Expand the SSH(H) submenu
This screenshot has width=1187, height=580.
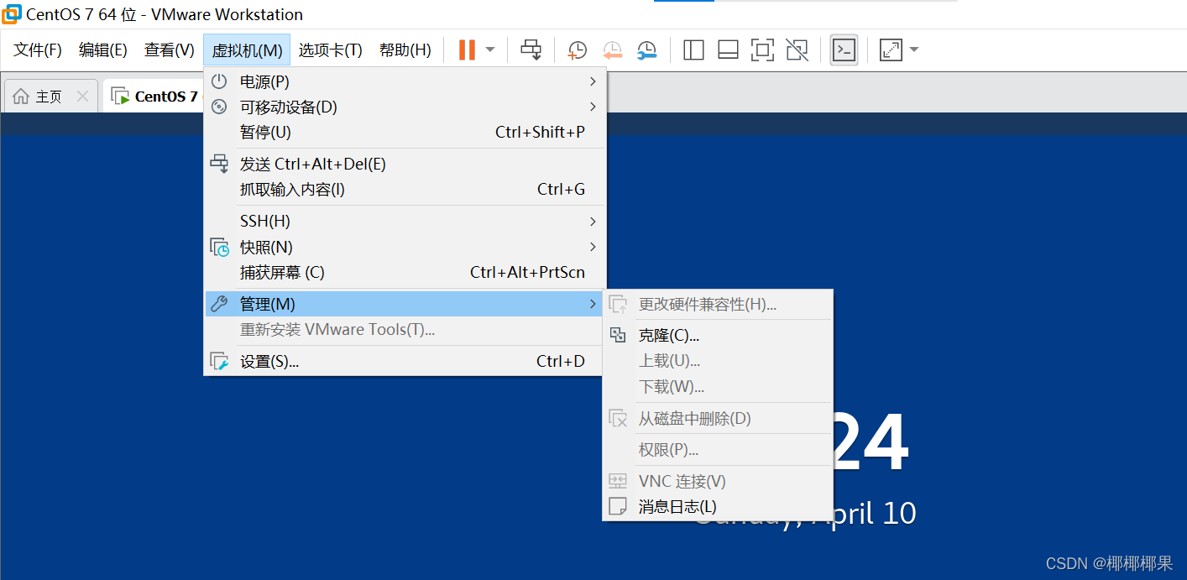(x=405, y=221)
